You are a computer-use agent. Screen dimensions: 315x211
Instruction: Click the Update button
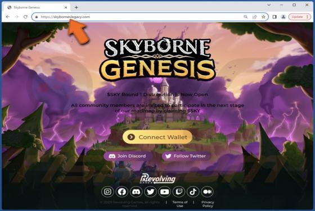click(x=299, y=17)
